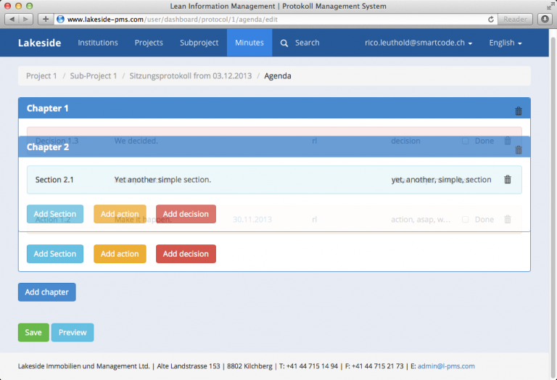Delete Chapter 2 via trash icon
The width and height of the screenshot is (557, 380).
click(519, 150)
